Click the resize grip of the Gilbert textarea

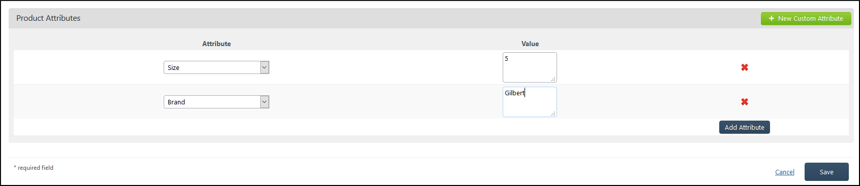tap(553, 114)
